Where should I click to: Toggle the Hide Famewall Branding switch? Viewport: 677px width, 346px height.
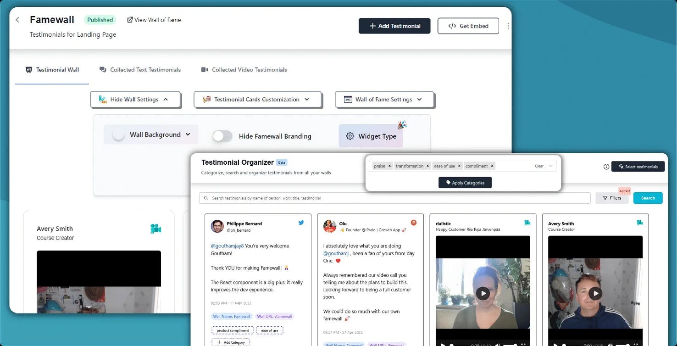[222, 136]
